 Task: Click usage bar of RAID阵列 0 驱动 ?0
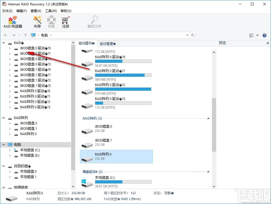[123, 61]
